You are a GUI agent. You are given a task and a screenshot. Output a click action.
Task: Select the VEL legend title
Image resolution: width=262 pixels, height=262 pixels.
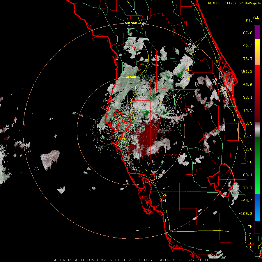[x=256, y=17]
